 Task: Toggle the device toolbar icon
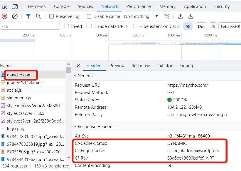point(15,6)
